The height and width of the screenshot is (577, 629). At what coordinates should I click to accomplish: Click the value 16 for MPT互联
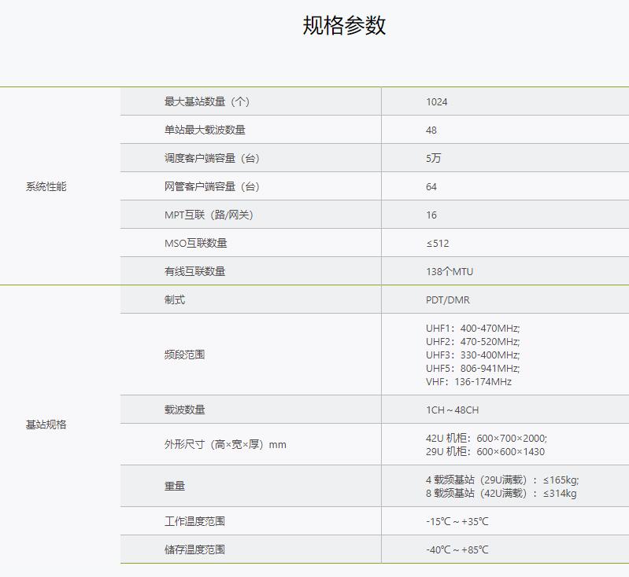click(431, 215)
